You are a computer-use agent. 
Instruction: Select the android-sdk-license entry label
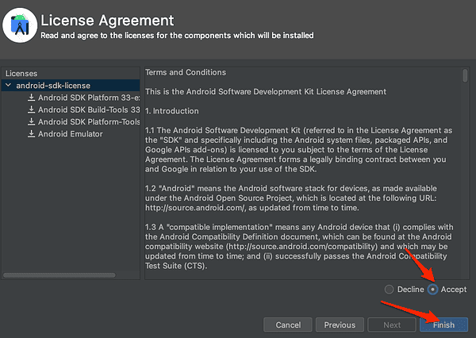tap(52, 86)
